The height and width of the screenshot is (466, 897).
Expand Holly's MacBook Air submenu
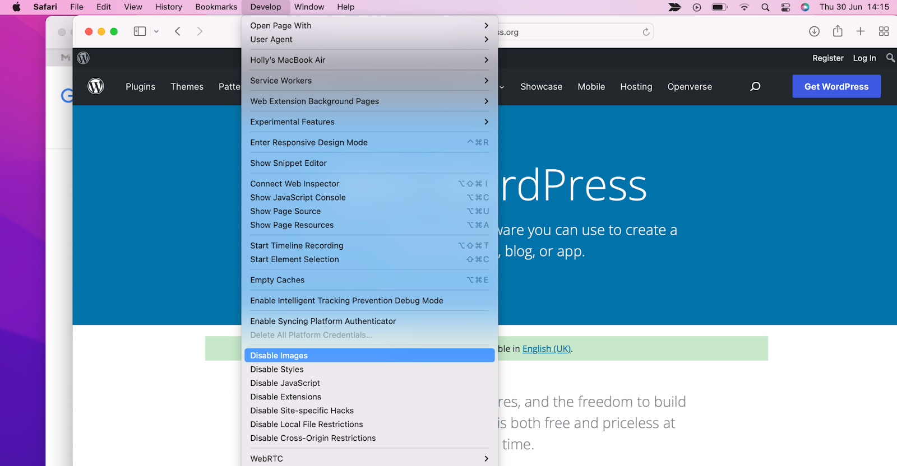(x=369, y=60)
